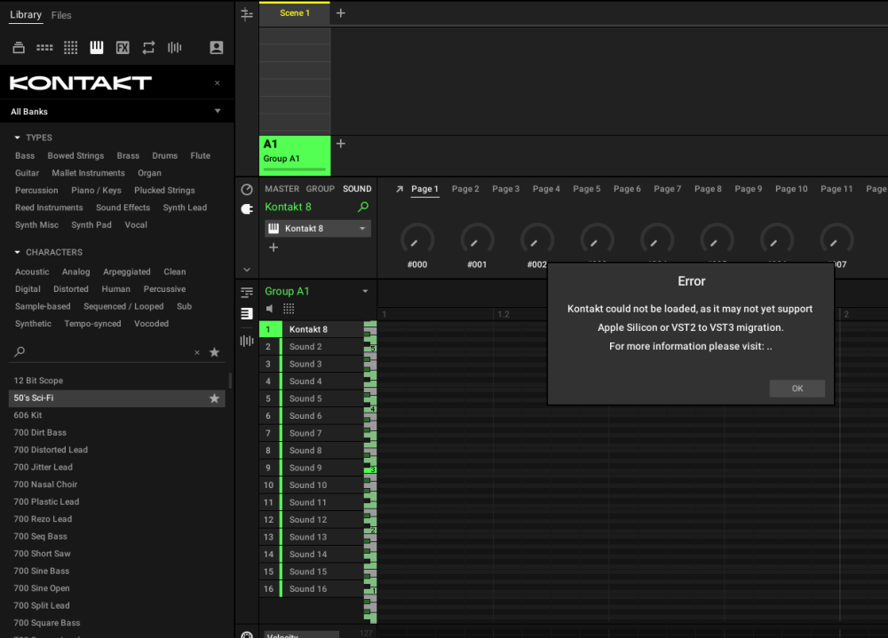Open the All Banks dropdown

coord(116,112)
